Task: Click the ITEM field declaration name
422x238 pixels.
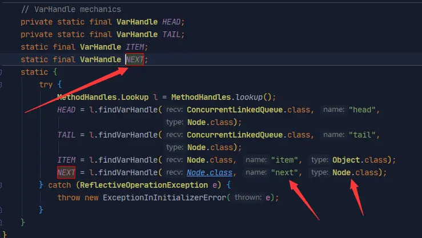Action: click(135, 47)
